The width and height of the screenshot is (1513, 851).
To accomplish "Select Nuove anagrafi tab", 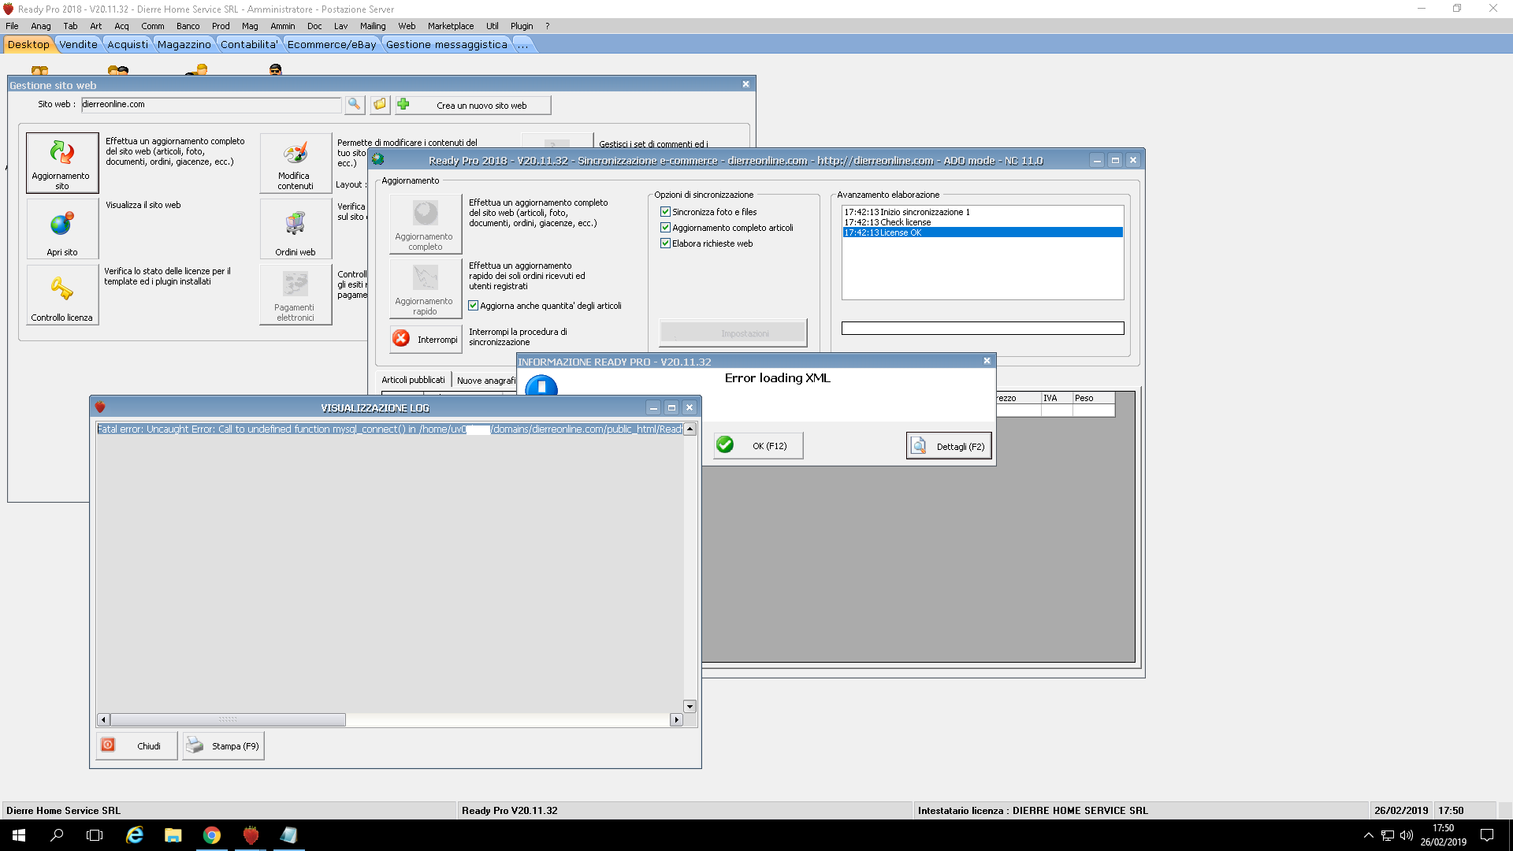I will pos(485,381).
